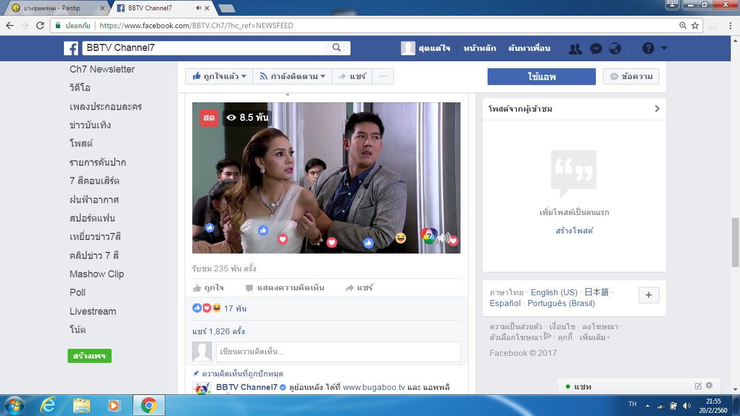This screenshot has width=740, height=416.
Task: Open the chat settings gear icon
Action: (709, 386)
